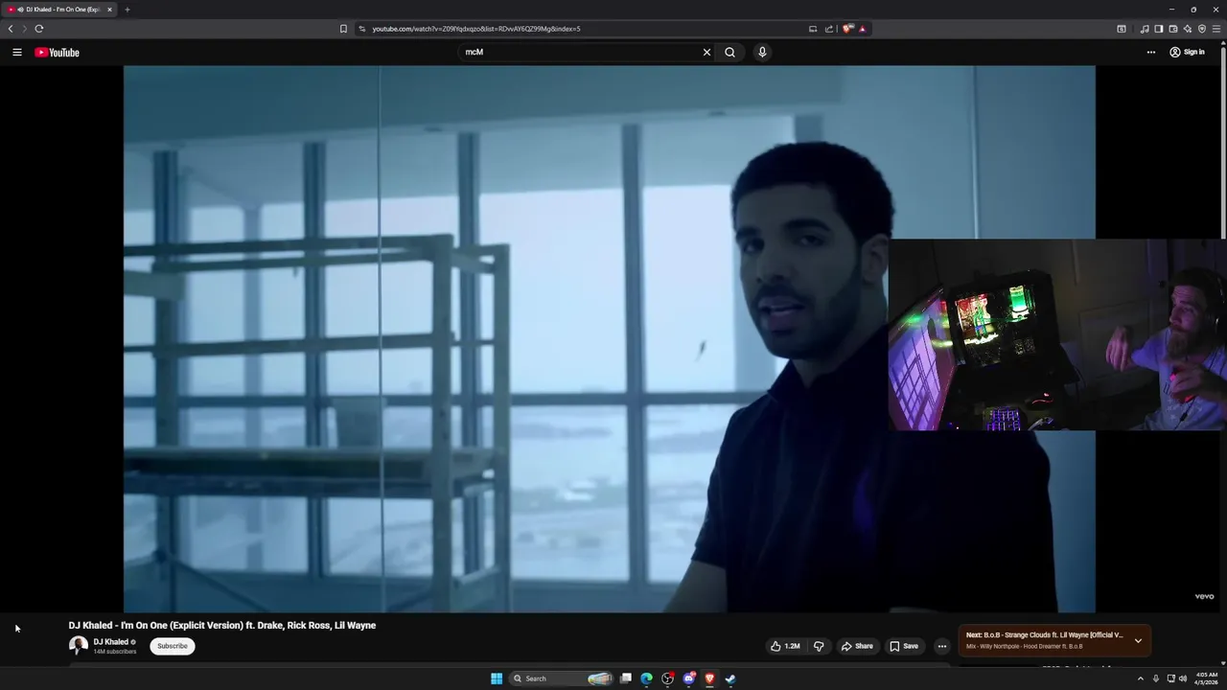
Task: Click the Windows taskbar Search box
Action: point(562,678)
